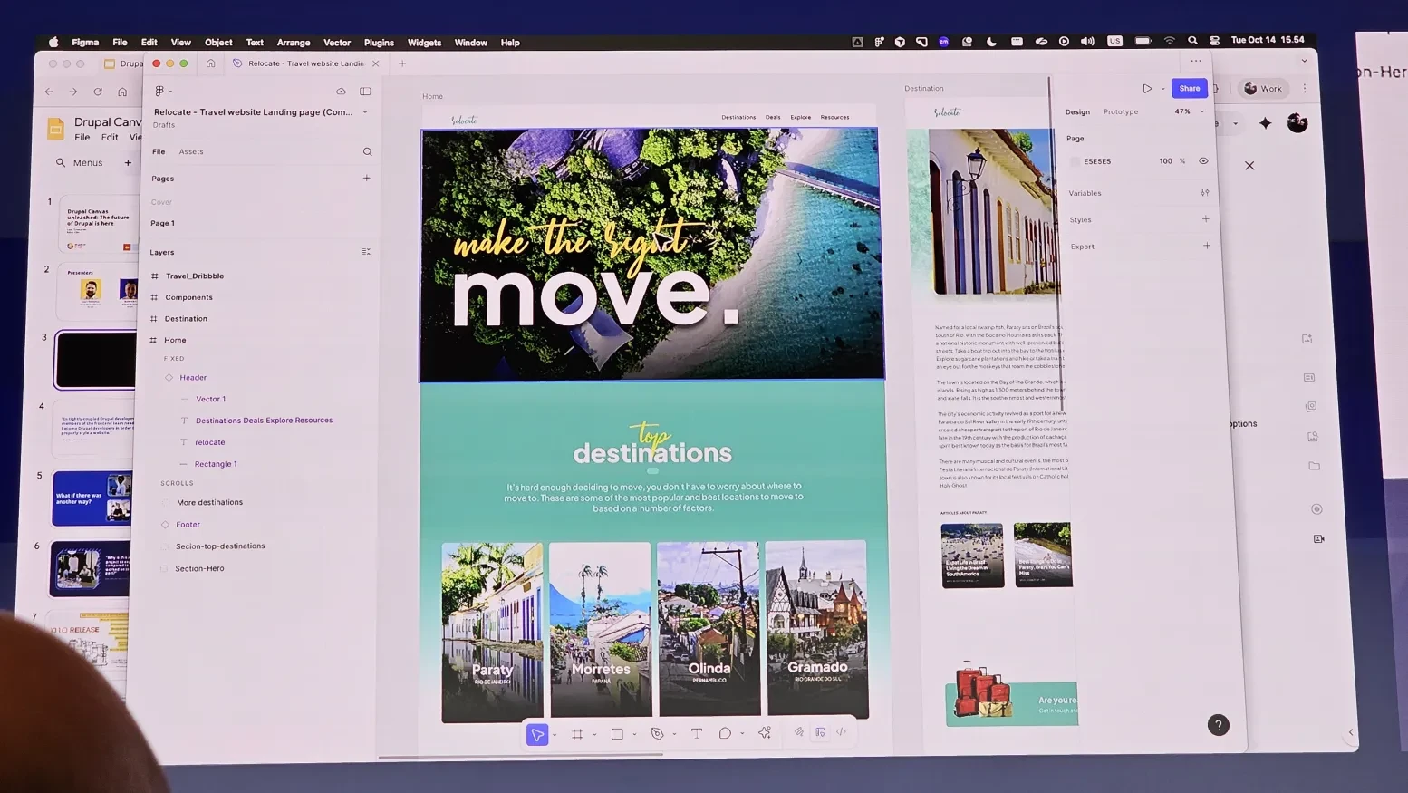Image resolution: width=1408 pixels, height=793 pixels.
Task: Select the Rectangle shape tool
Action: (x=617, y=734)
